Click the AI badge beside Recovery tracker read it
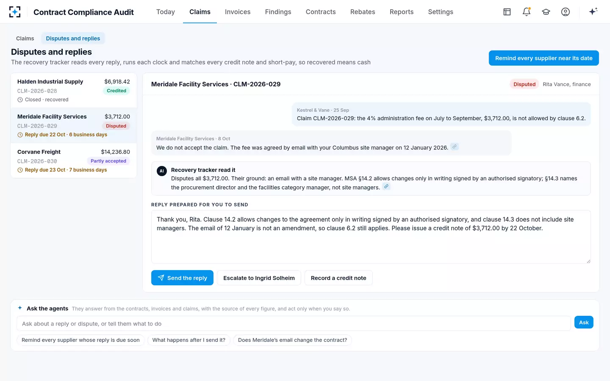610x381 pixels. [x=162, y=171]
